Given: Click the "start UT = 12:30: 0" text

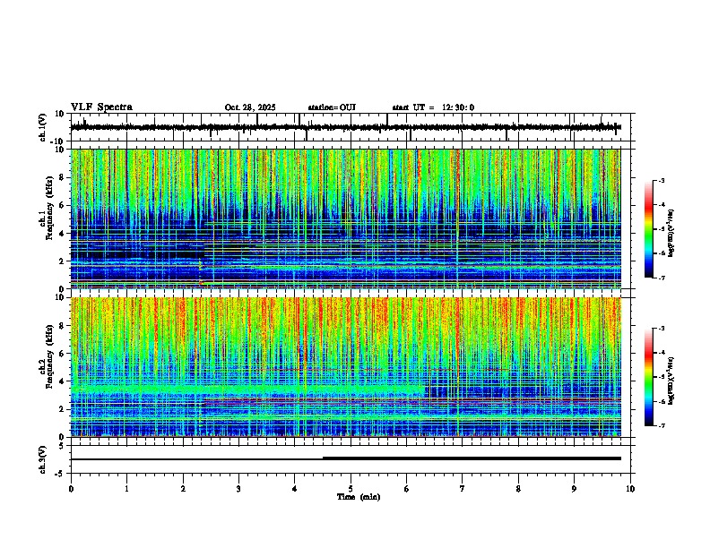Looking at the screenshot, I should [433, 107].
